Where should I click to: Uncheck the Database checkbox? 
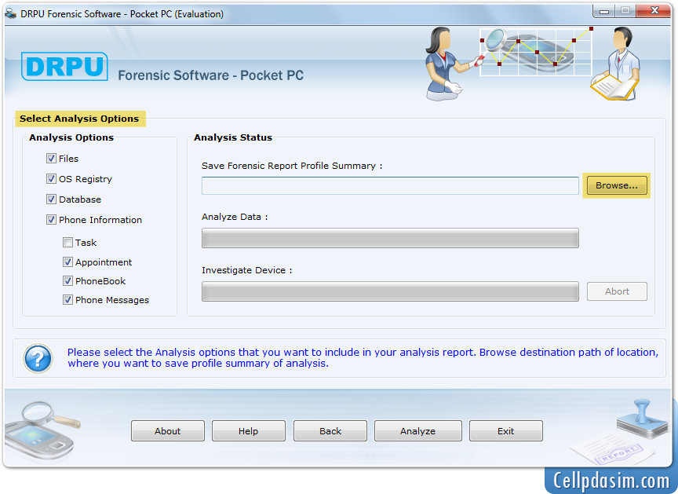[51, 199]
